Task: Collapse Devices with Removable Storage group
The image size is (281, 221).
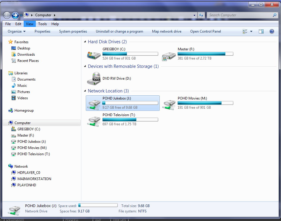Action: 85,66
